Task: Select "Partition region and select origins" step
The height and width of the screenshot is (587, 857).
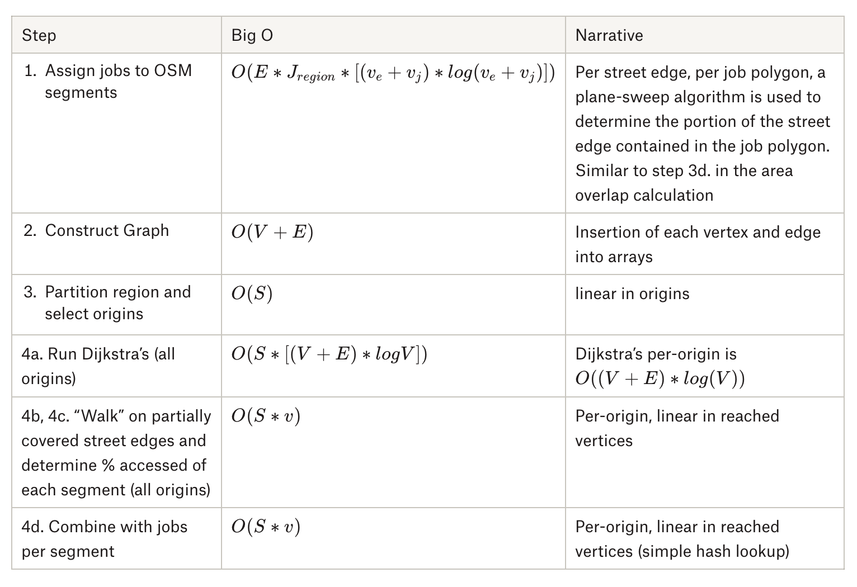Action: tap(117, 302)
